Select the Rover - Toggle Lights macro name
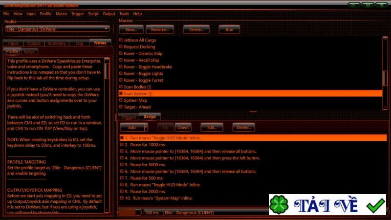This screenshot has height=220, width=391. point(143,74)
